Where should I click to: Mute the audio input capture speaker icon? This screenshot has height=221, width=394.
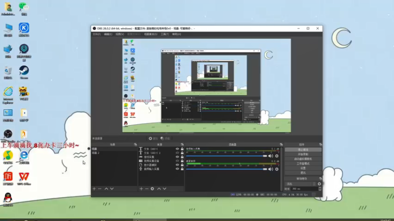(x=270, y=156)
